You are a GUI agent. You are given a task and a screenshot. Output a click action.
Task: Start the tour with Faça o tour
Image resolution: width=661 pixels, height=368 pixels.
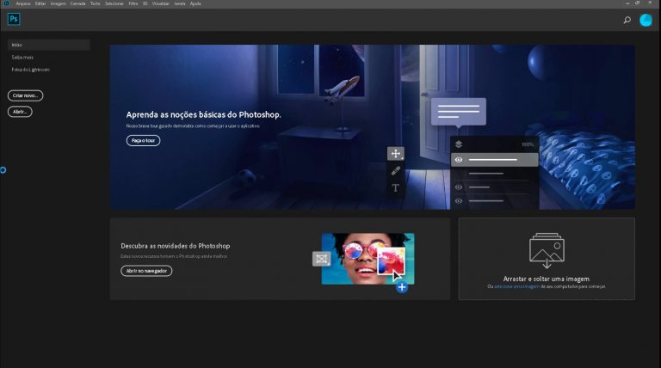[x=144, y=141]
